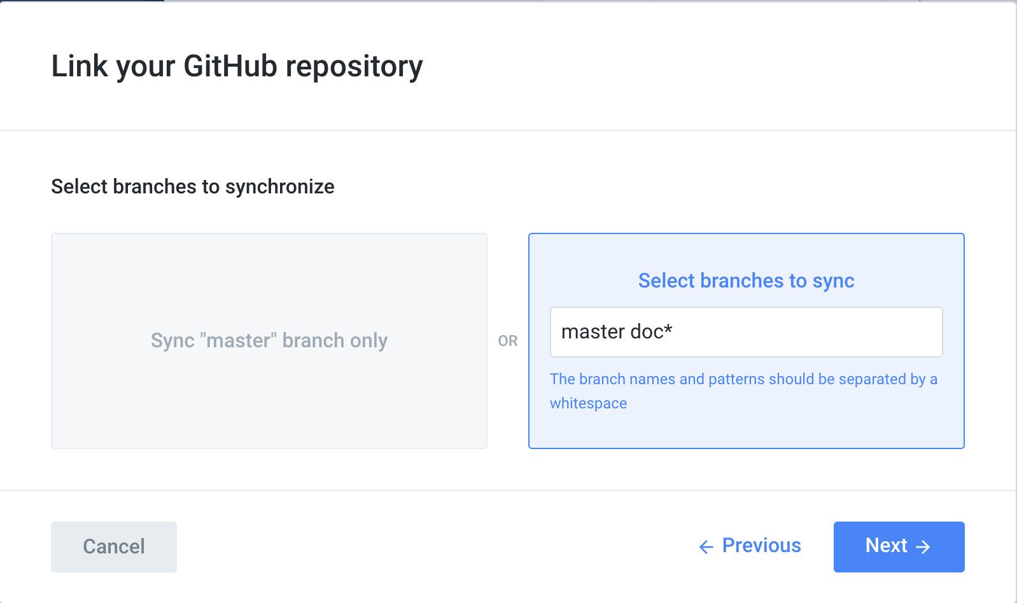Viewport: 1017px width, 603px height.
Task: Click the dark progress bar at top
Action: point(81,1)
